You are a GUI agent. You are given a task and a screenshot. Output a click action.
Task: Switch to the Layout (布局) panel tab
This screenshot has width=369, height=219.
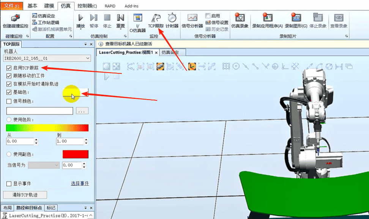(x=8, y=208)
